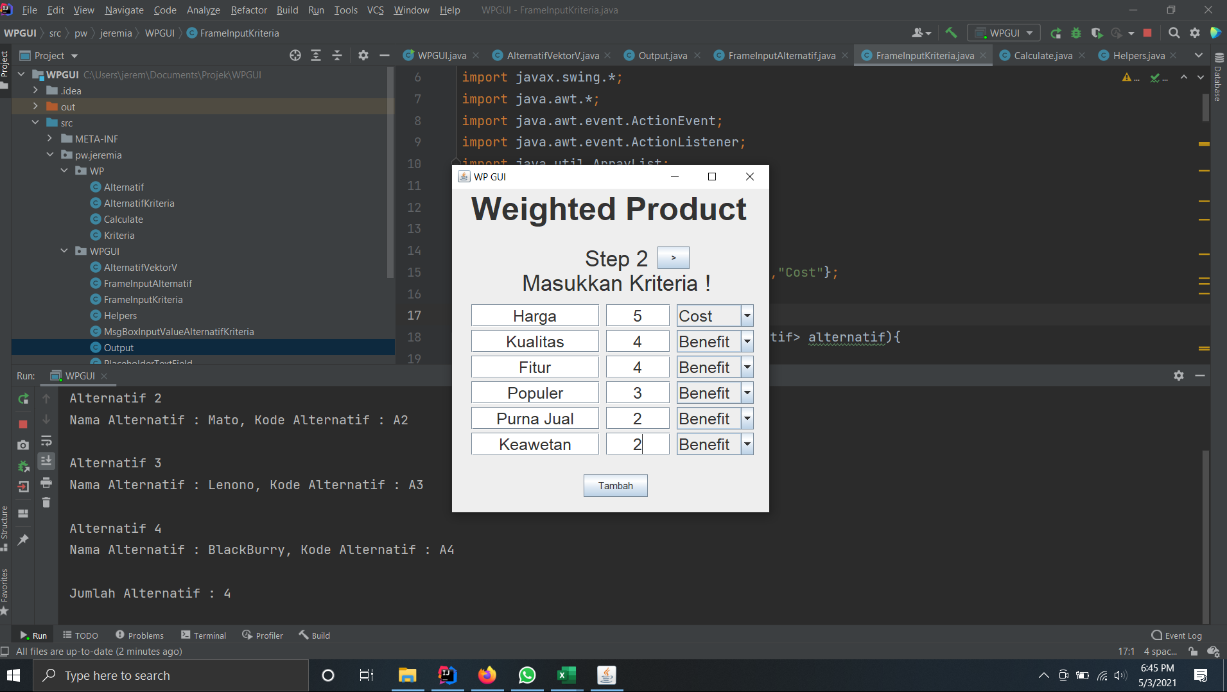Viewport: 1227px width, 692px height.
Task: Open Firefox from the taskbar
Action: tap(487, 675)
